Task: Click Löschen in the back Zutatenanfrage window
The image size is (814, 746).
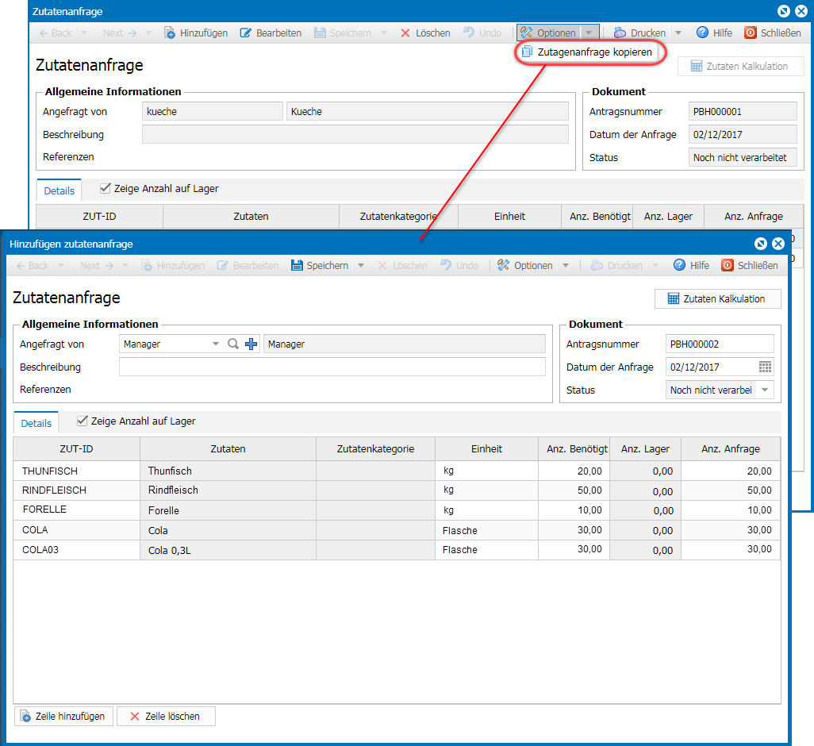Action: coord(425,33)
